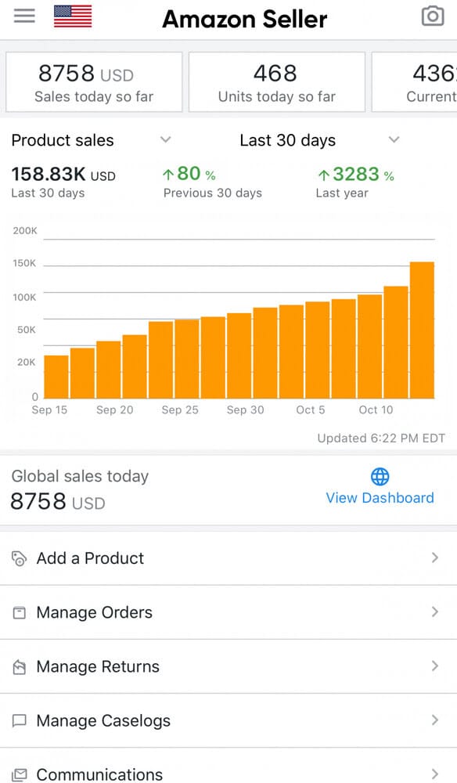The image size is (457, 783).
Task: Tap the Manage Orders box icon
Action: (x=19, y=613)
